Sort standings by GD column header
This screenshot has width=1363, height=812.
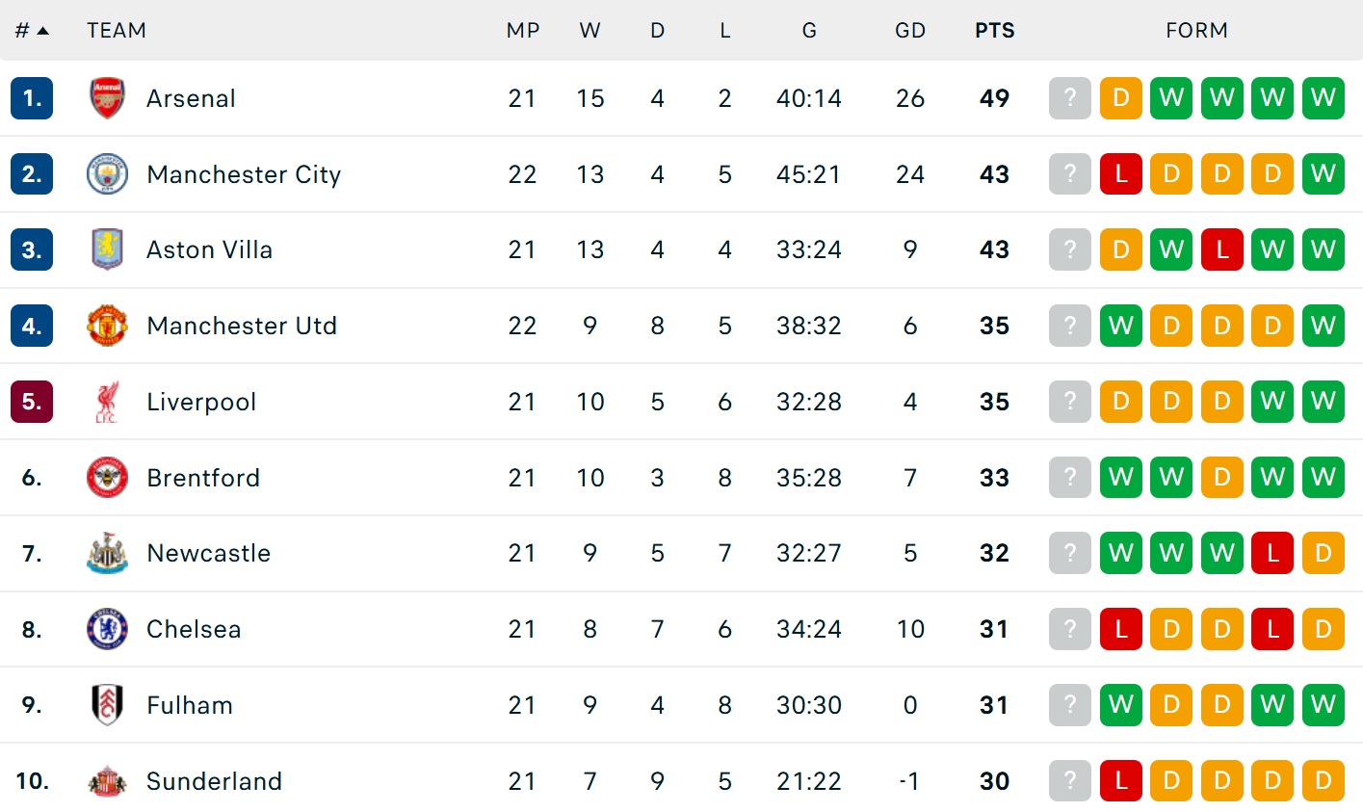(909, 31)
